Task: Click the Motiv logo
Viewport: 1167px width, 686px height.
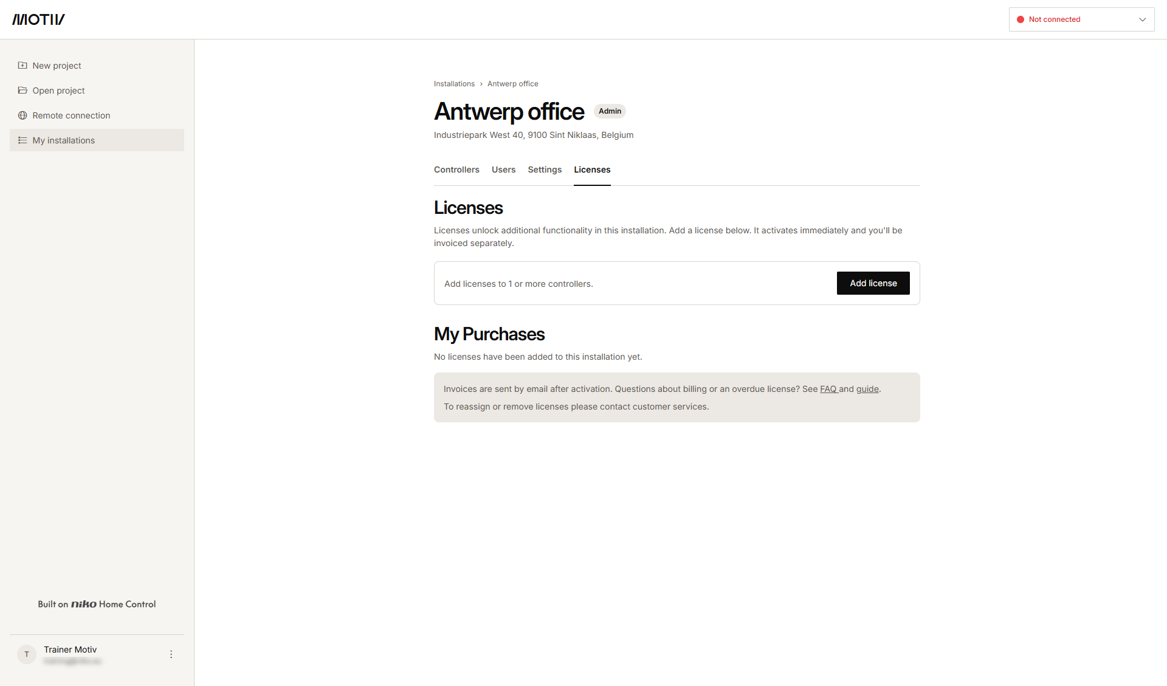Action: [38, 19]
